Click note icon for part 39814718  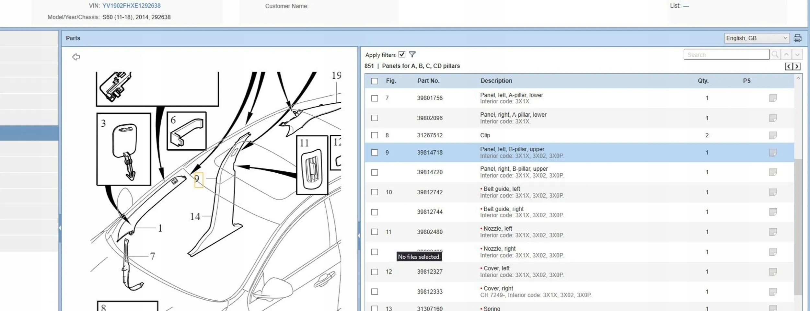(773, 152)
